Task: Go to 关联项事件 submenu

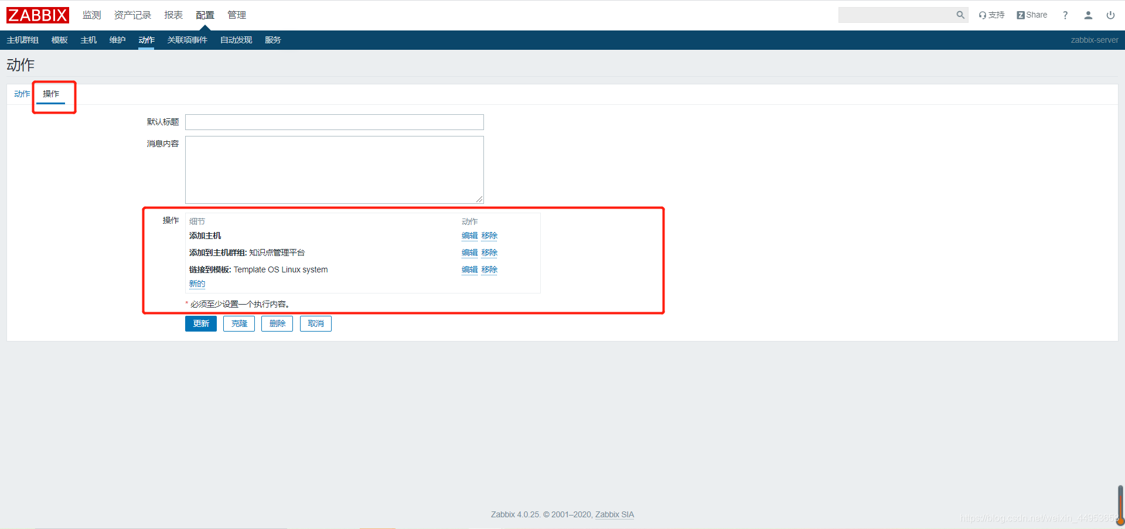Action: (187, 40)
